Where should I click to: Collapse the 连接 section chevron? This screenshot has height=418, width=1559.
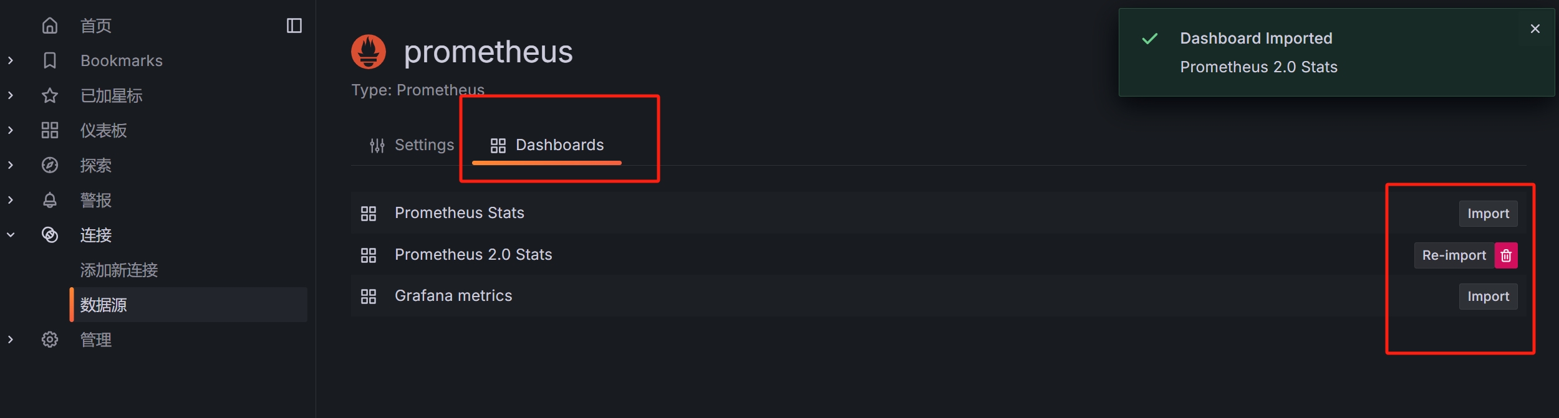[11, 235]
